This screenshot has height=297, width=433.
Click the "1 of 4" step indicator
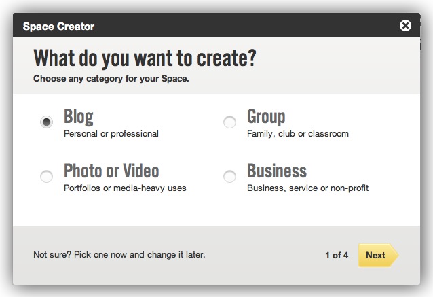(337, 256)
